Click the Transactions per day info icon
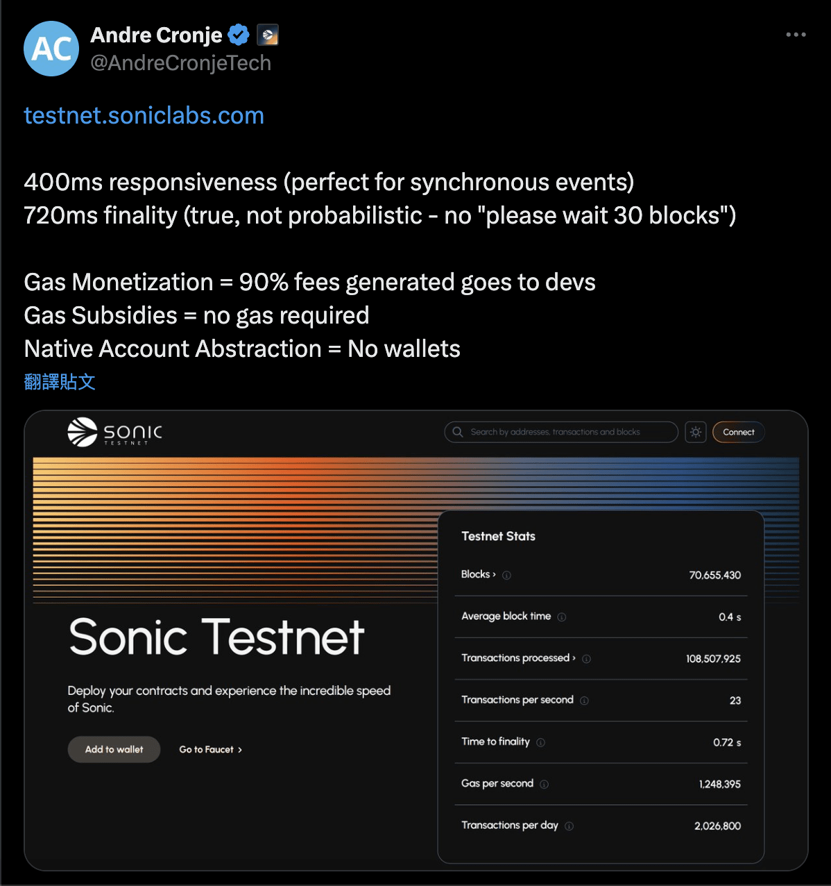Viewport: 831px width, 886px height. coord(569,826)
